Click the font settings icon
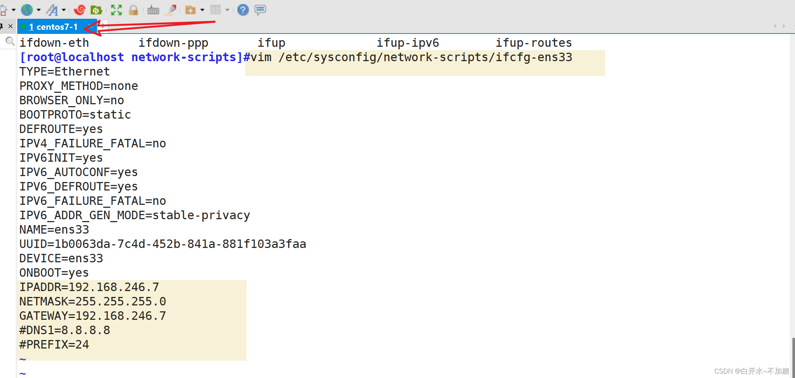Screen dimensions: 795x378 click(x=52, y=10)
